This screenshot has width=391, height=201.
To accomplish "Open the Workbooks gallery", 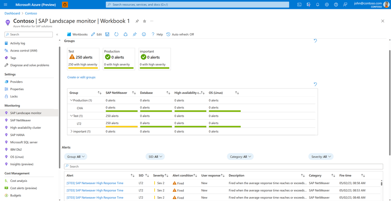I will tap(77, 34).
